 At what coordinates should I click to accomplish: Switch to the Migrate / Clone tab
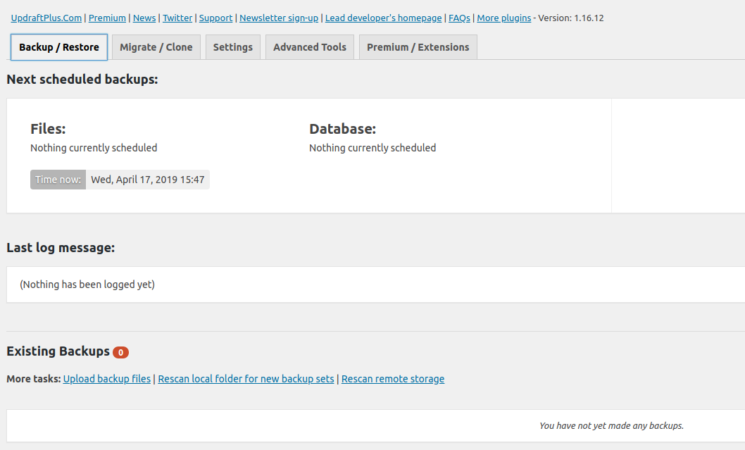pos(156,47)
